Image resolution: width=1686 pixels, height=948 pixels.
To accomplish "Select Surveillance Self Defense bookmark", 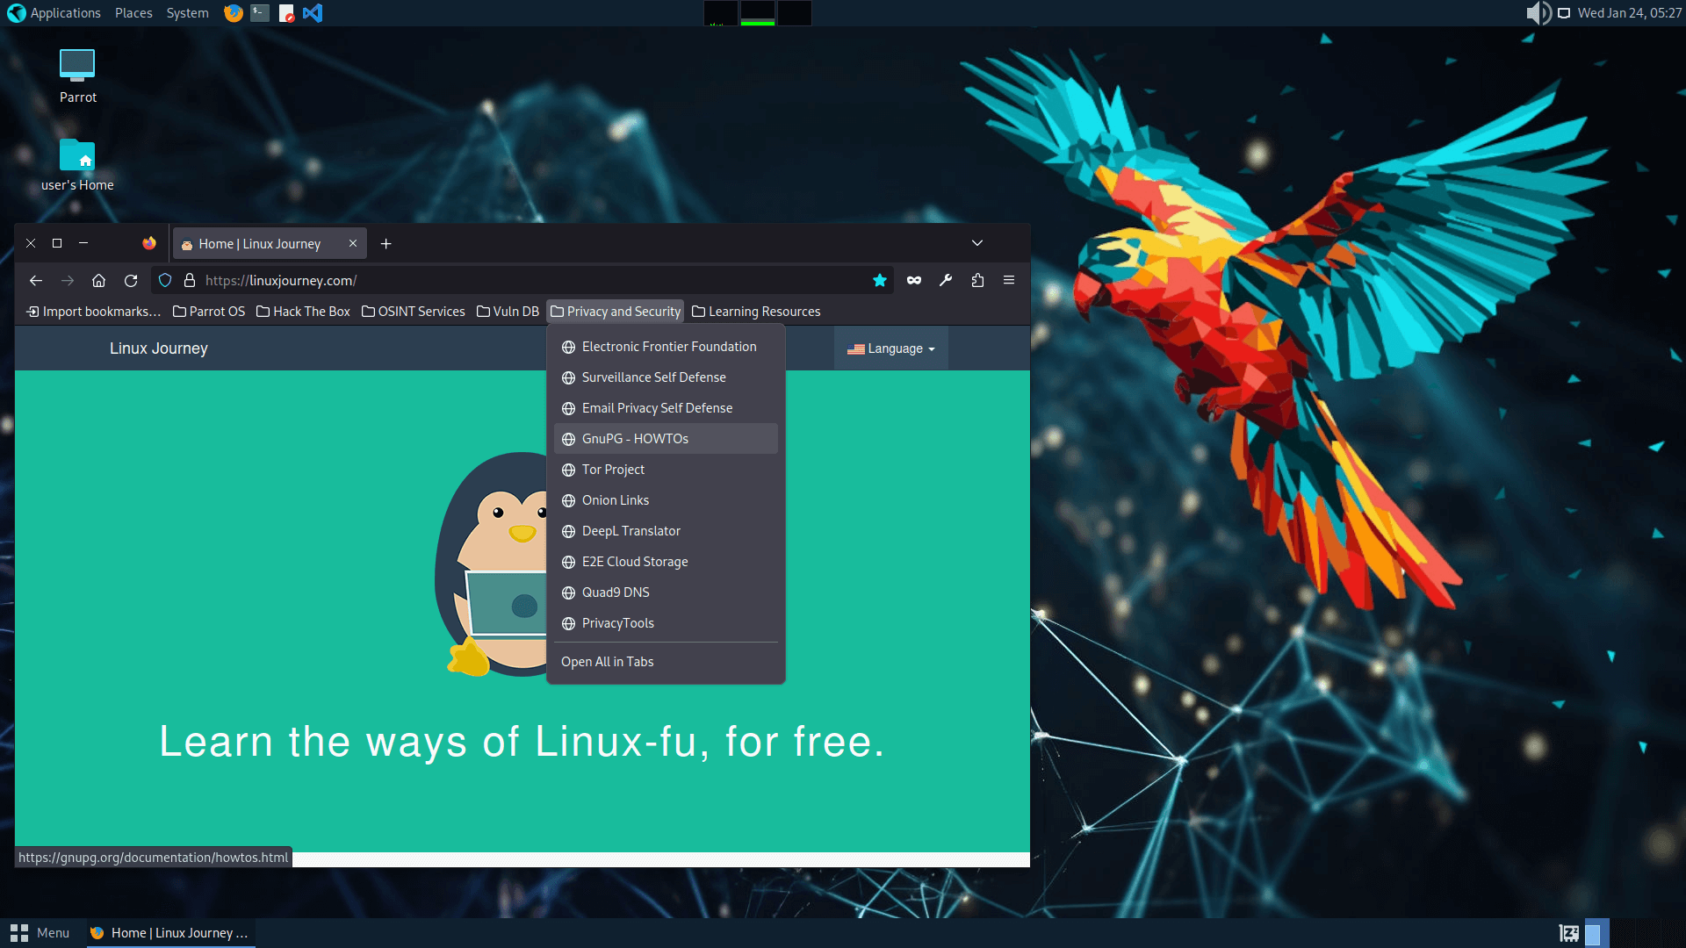I will pos(666,377).
